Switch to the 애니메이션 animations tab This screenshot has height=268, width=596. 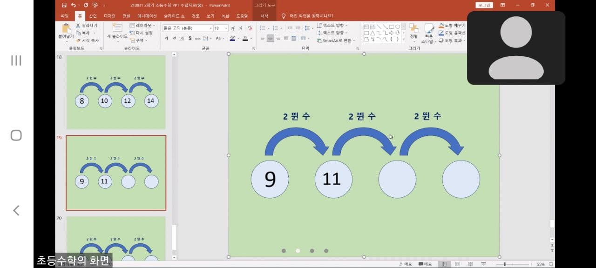point(147,16)
